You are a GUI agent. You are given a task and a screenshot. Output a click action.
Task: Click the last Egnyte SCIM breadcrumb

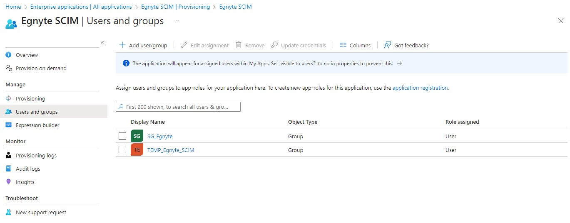235,7
